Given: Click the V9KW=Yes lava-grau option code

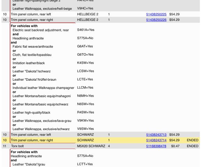Looking at the screenshot, I should 85,121.
